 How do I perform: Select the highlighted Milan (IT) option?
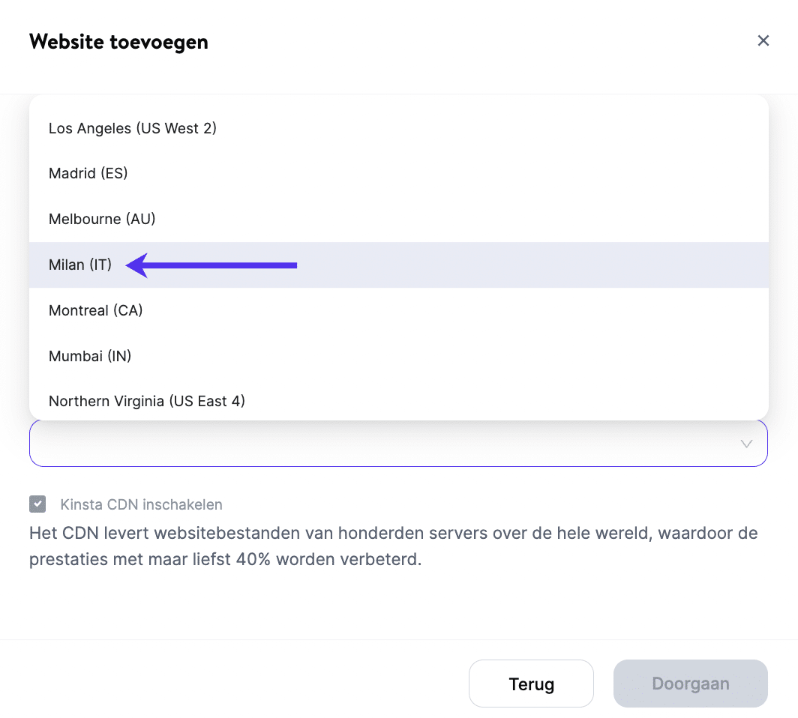pyautogui.click(x=80, y=265)
